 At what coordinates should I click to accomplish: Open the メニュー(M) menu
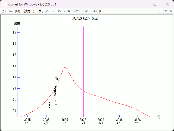pos(14,11)
